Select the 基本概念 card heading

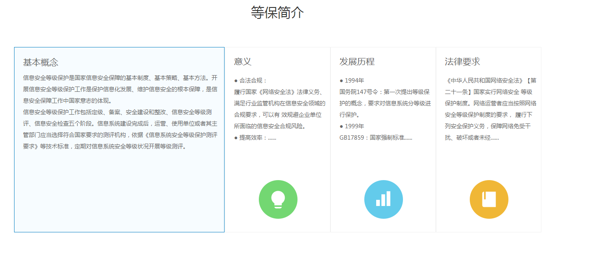(x=40, y=62)
